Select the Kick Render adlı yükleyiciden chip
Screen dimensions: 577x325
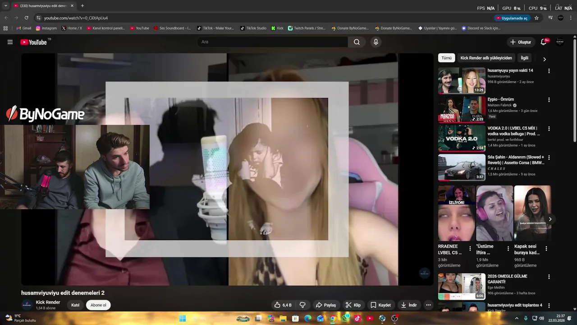coord(486,58)
